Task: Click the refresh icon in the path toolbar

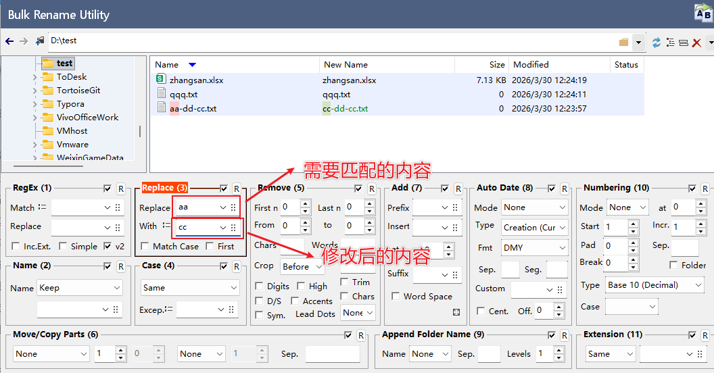Action: [x=656, y=43]
